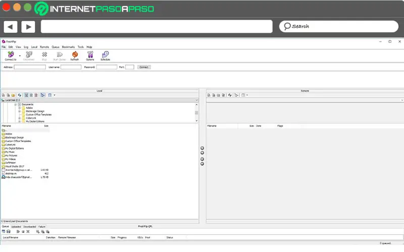Select the My Music folder in the file list
Image resolution: width=404 pixels, height=252 pixels.
[8, 152]
